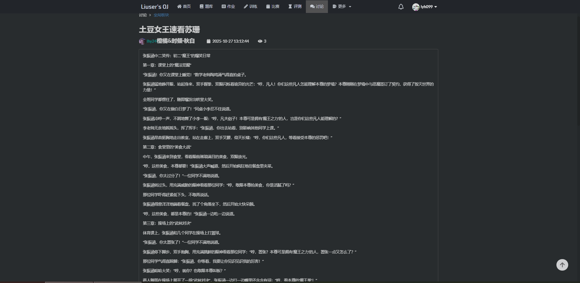Expand the 更多 dropdown menu
Screen dimensions: 580x283
[342, 6]
